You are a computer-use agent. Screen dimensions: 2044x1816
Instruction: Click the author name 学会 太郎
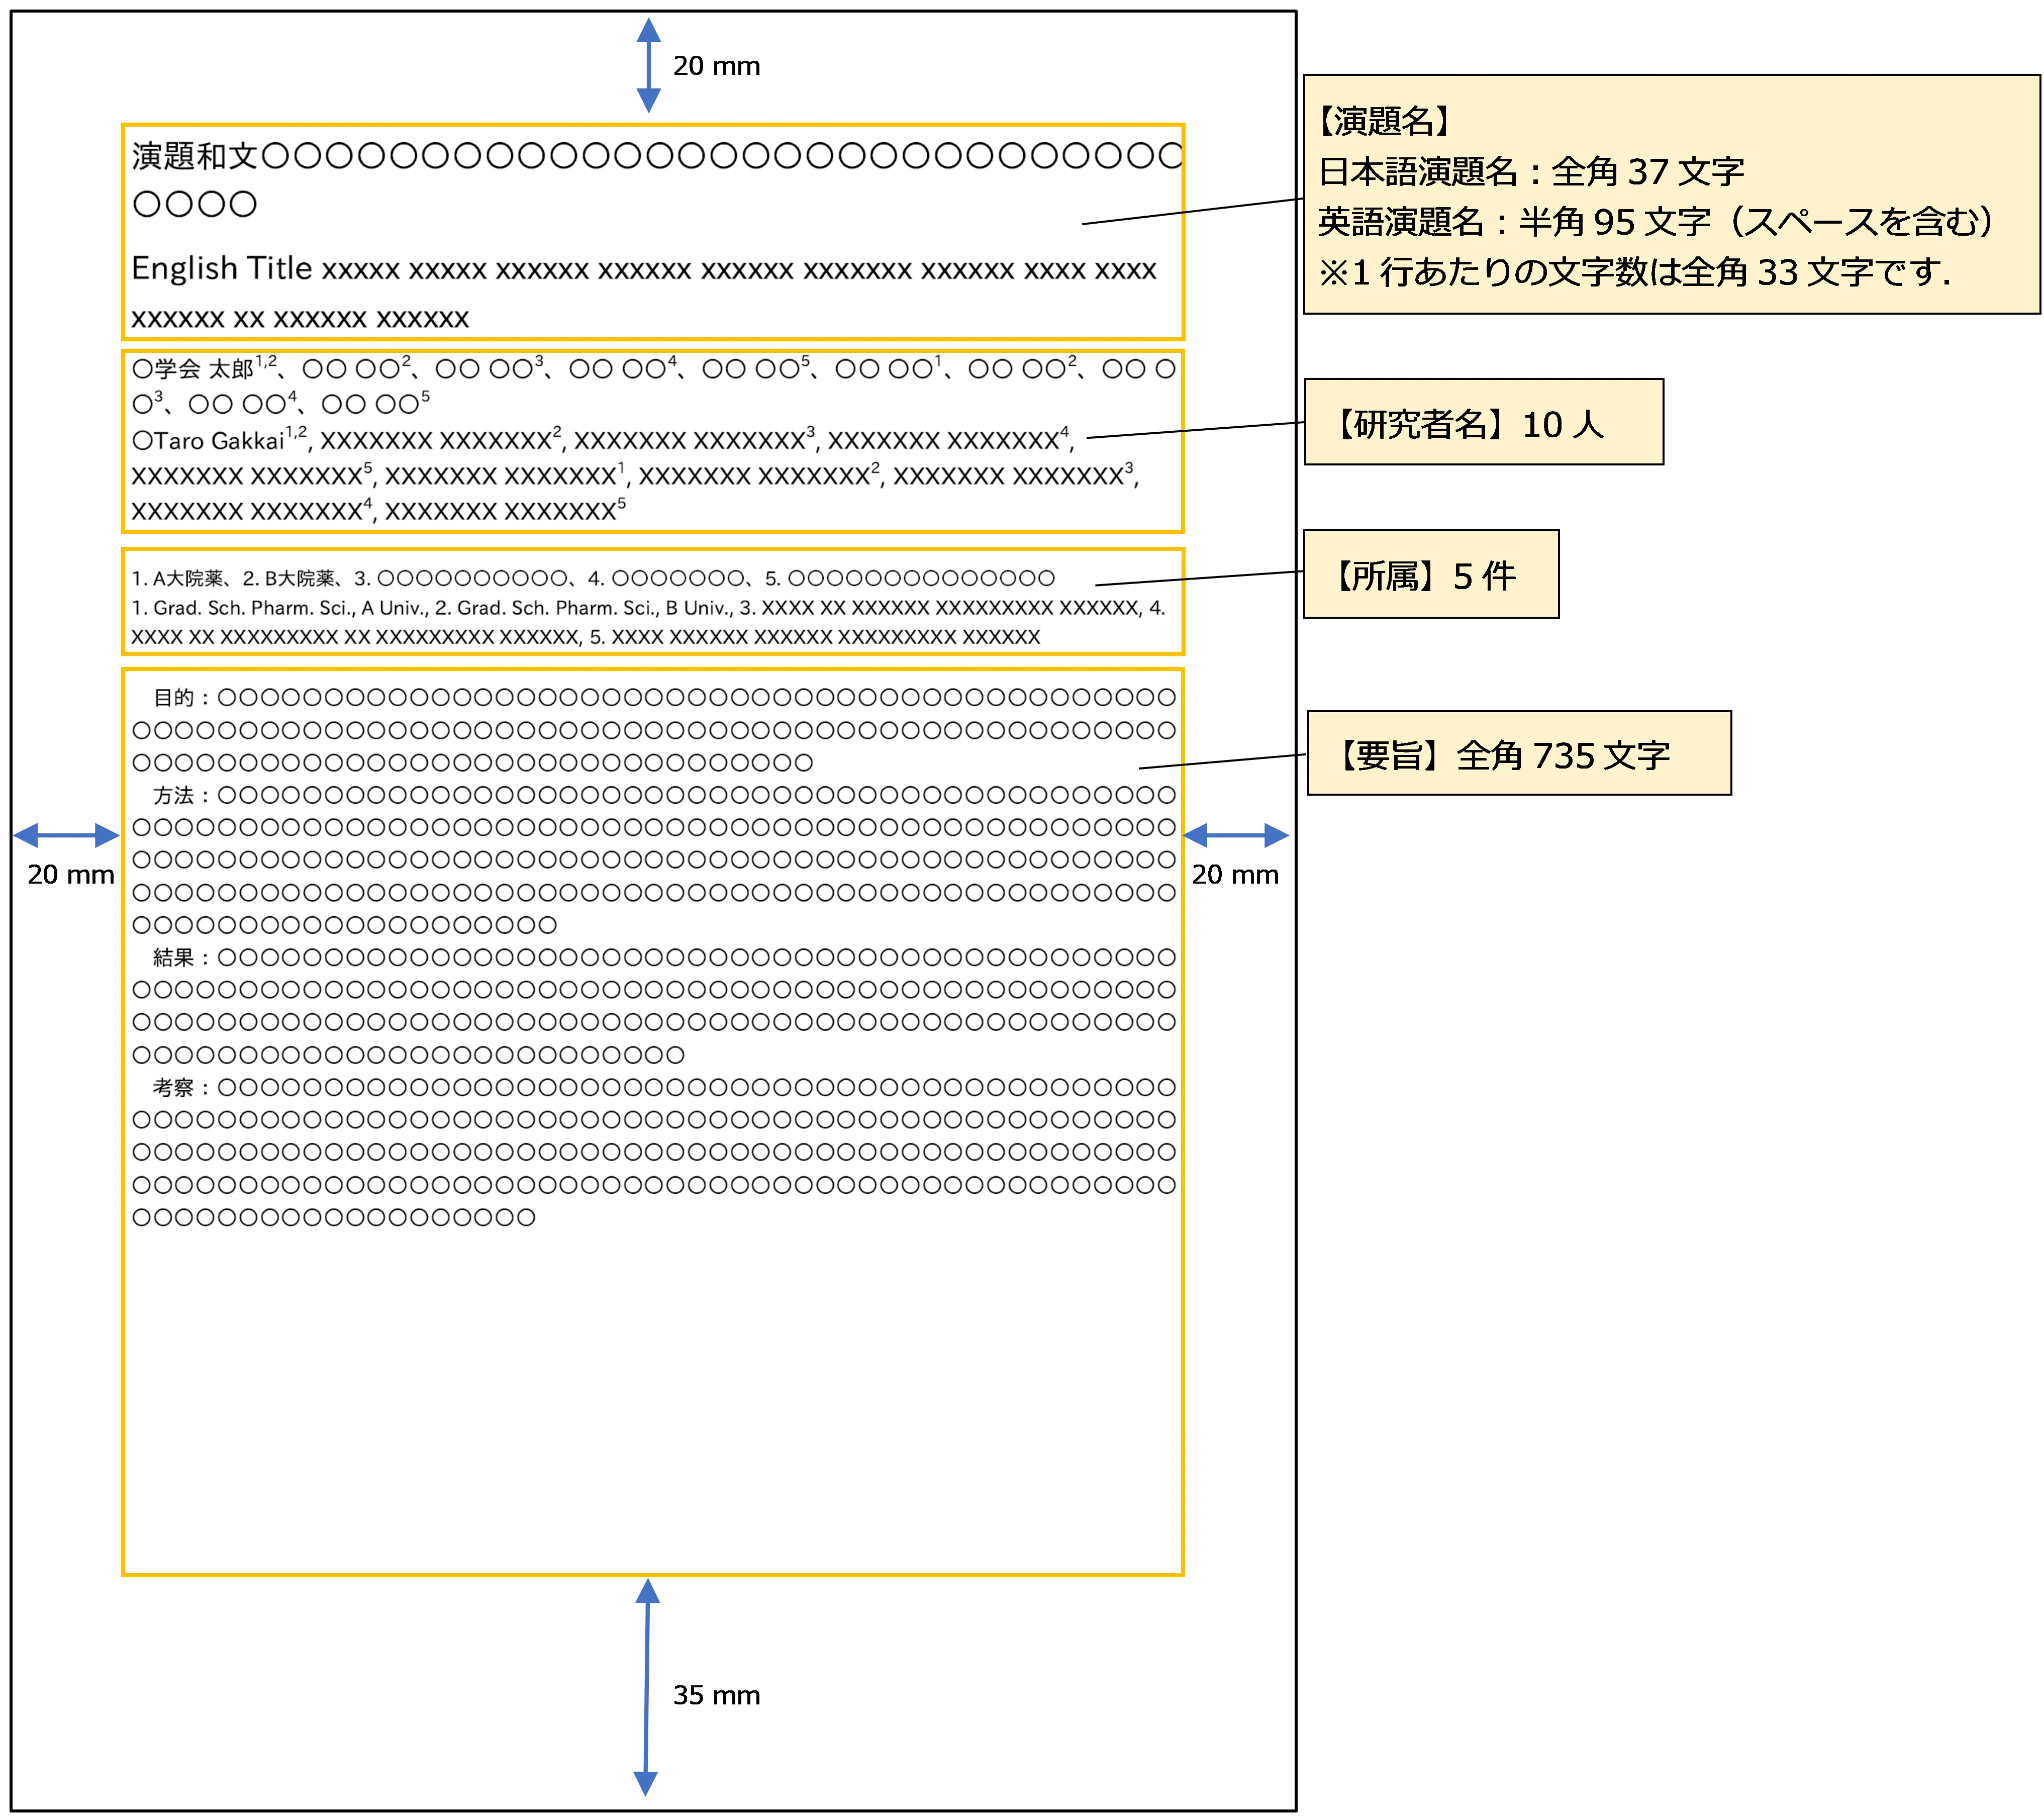(x=204, y=369)
